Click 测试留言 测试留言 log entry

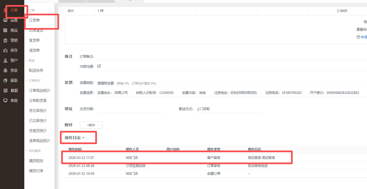tap(261, 158)
